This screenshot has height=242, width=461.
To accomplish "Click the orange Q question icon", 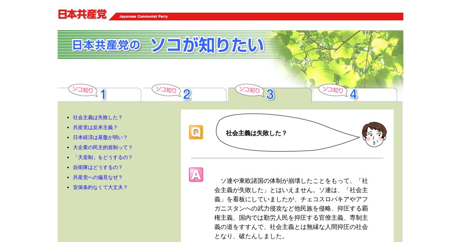I will [196, 133].
